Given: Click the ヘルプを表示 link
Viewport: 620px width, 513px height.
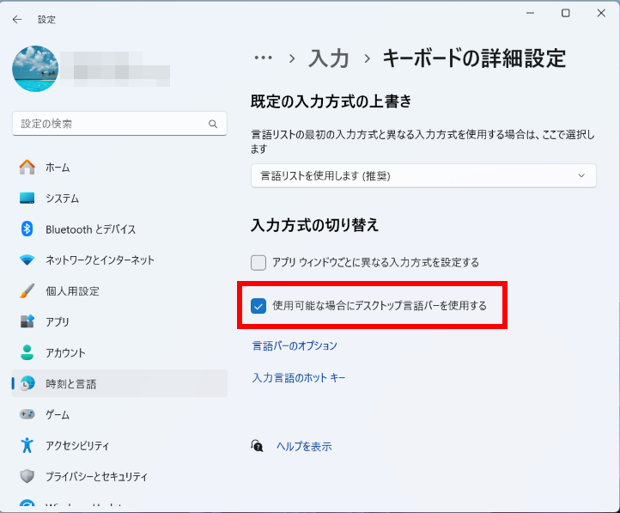Looking at the screenshot, I should point(304,447).
